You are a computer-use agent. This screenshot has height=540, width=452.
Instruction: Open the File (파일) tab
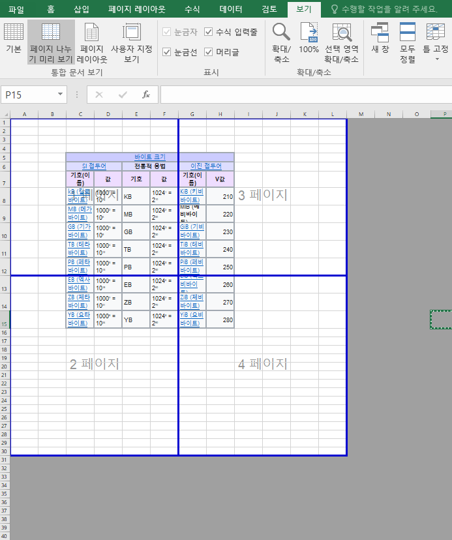pyautogui.click(x=16, y=9)
